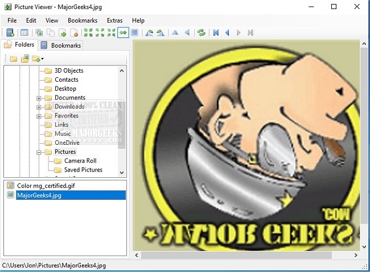Viewport: 370px width, 272px height.
Task: Select file Color mg_certified.gif
Action: click(46, 186)
